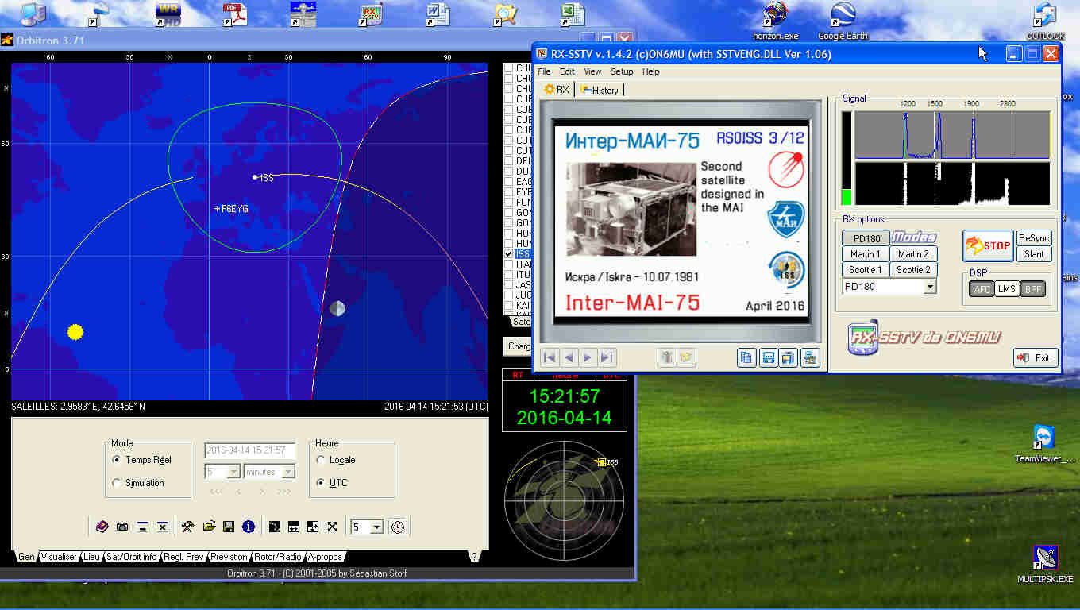The width and height of the screenshot is (1080, 610).
Task: Open the PD180 mode dropdown
Action: [930, 287]
